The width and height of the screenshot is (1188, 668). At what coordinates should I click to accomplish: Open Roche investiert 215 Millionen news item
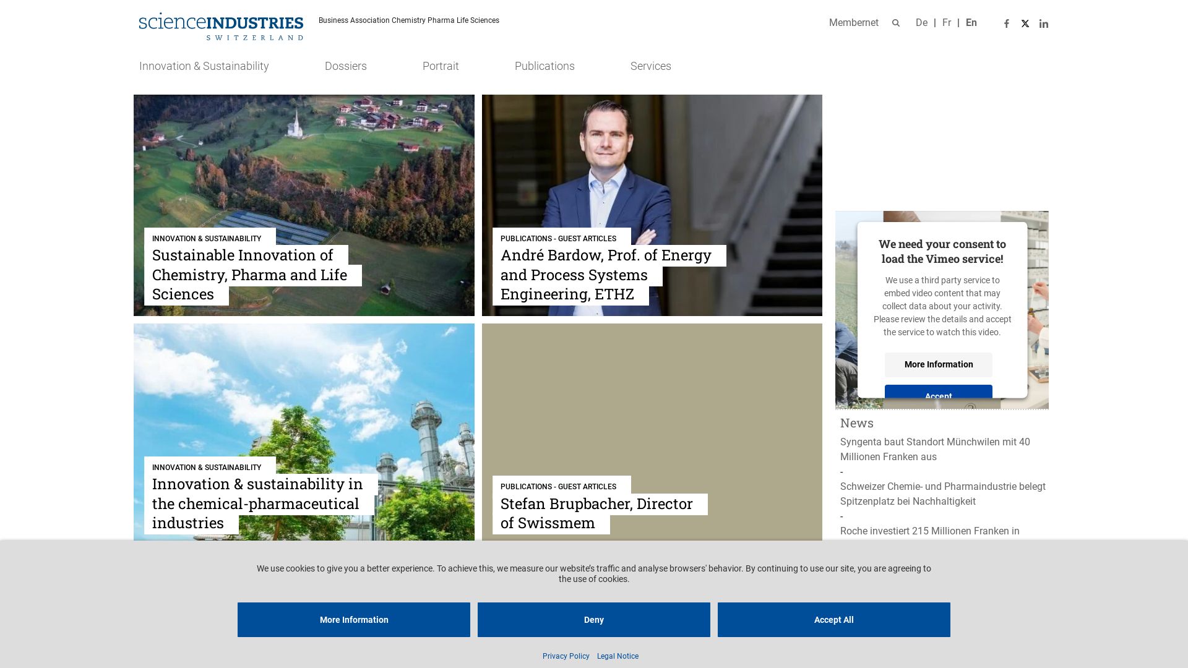pyautogui.click(x=930, y=531)
